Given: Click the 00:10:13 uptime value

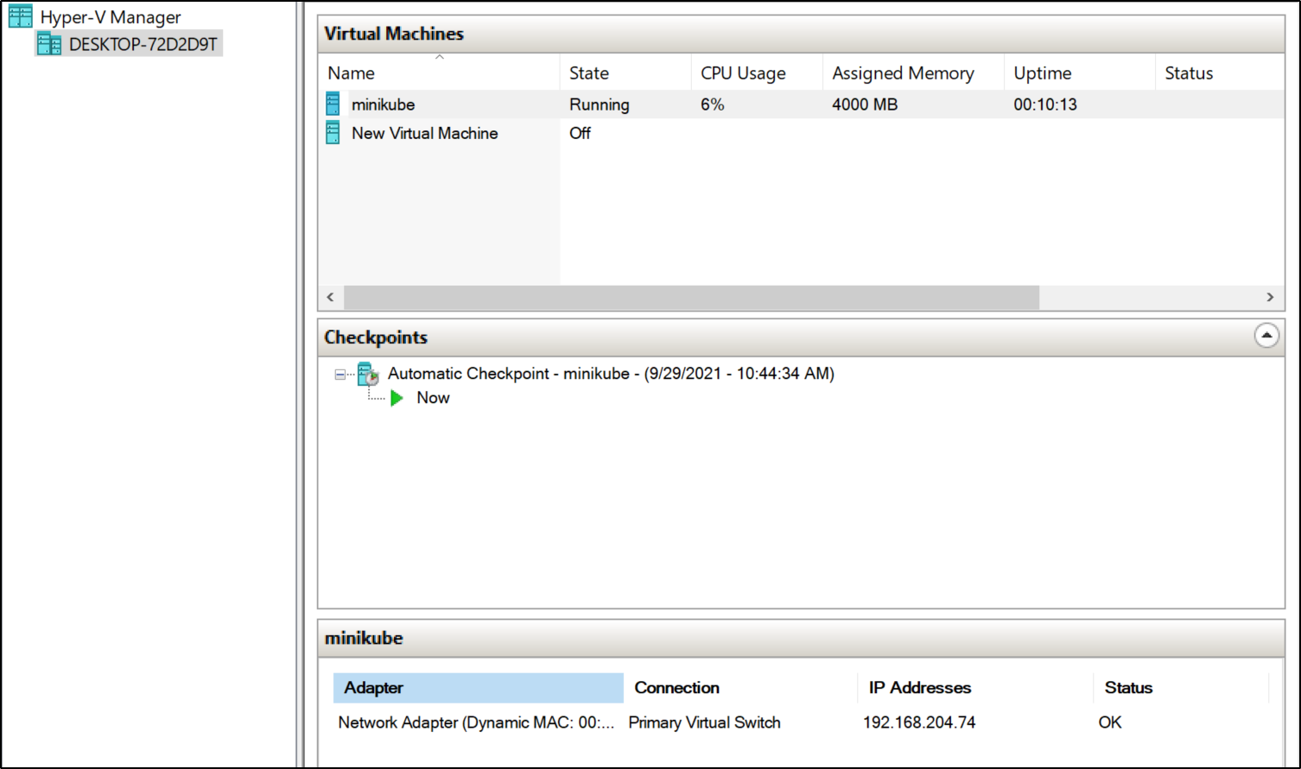Looking at the screenshot, I should (1045, 104).
